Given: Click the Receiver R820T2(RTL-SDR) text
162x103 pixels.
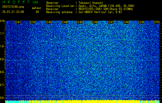Looking at the screenshot, I should click(106, 9).
